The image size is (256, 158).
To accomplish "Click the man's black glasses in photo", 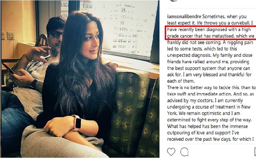I will tap(55, 34).
